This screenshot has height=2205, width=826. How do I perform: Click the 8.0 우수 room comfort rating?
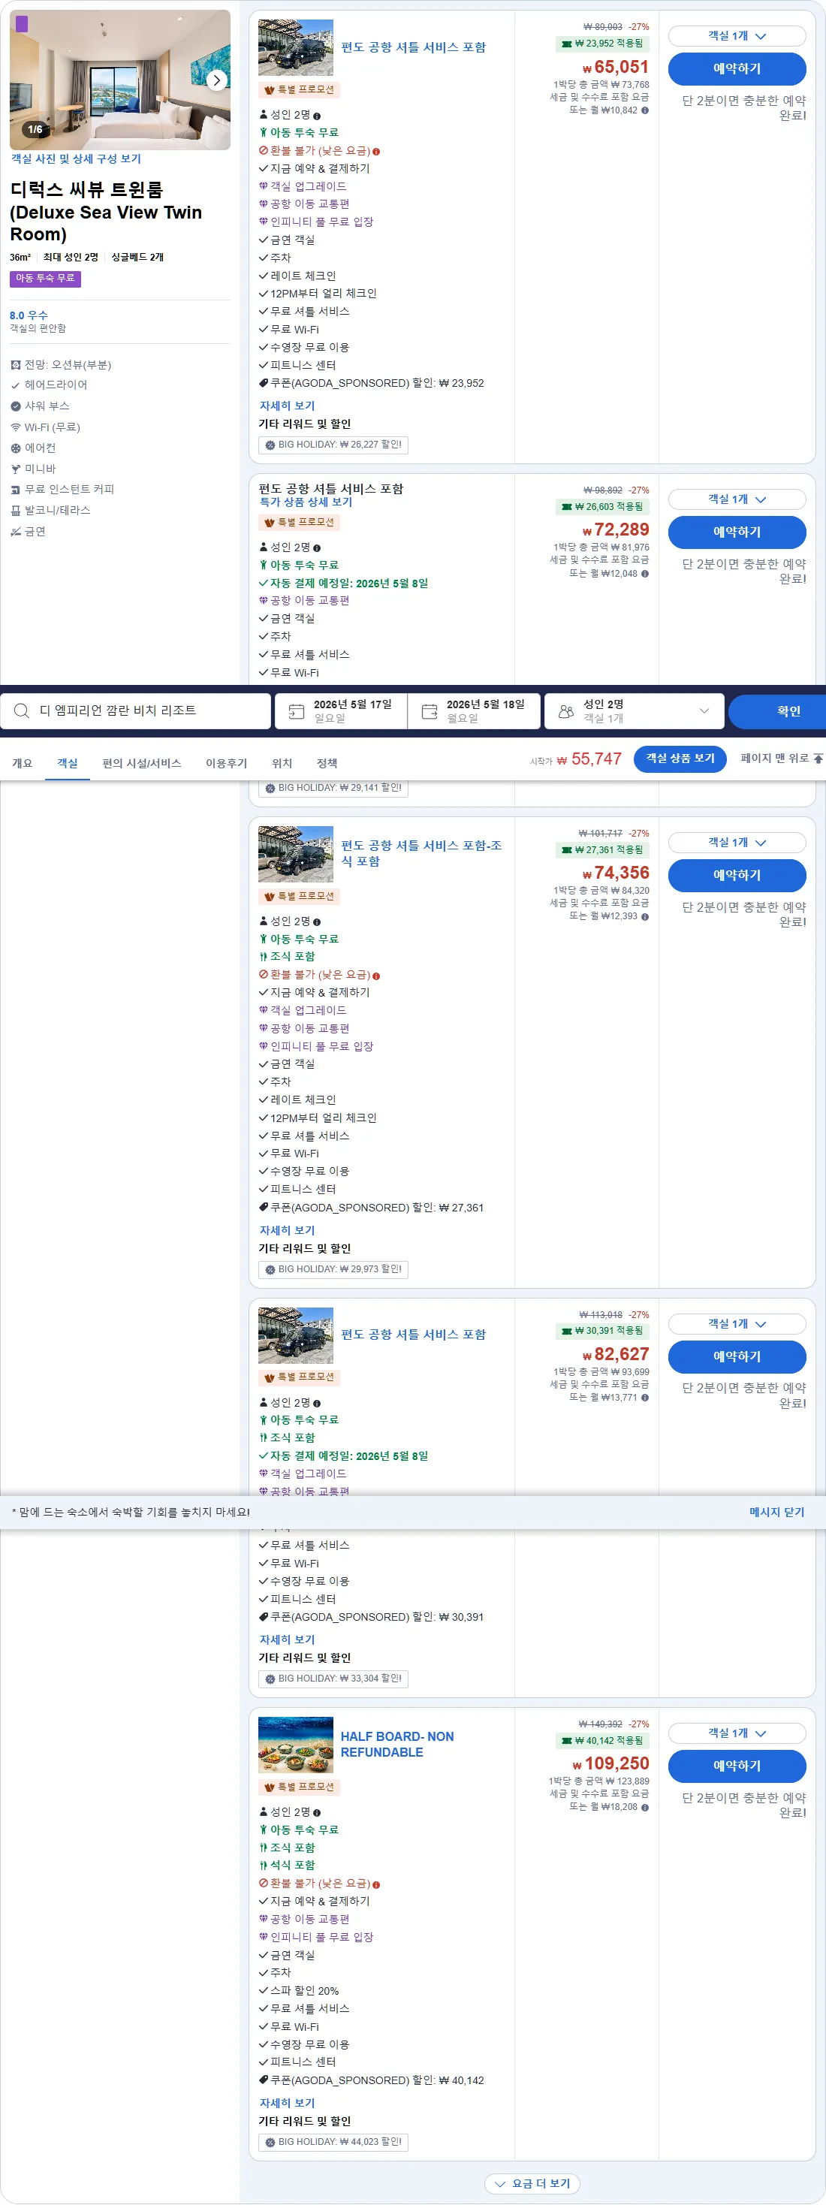tap(29, 315)
